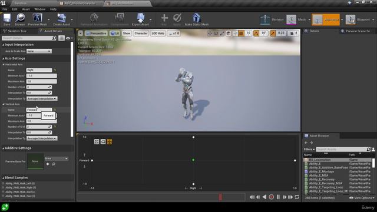Switch to the Asset Details tab
Viewport: 377px width, 212px height.
pos(53,31)
